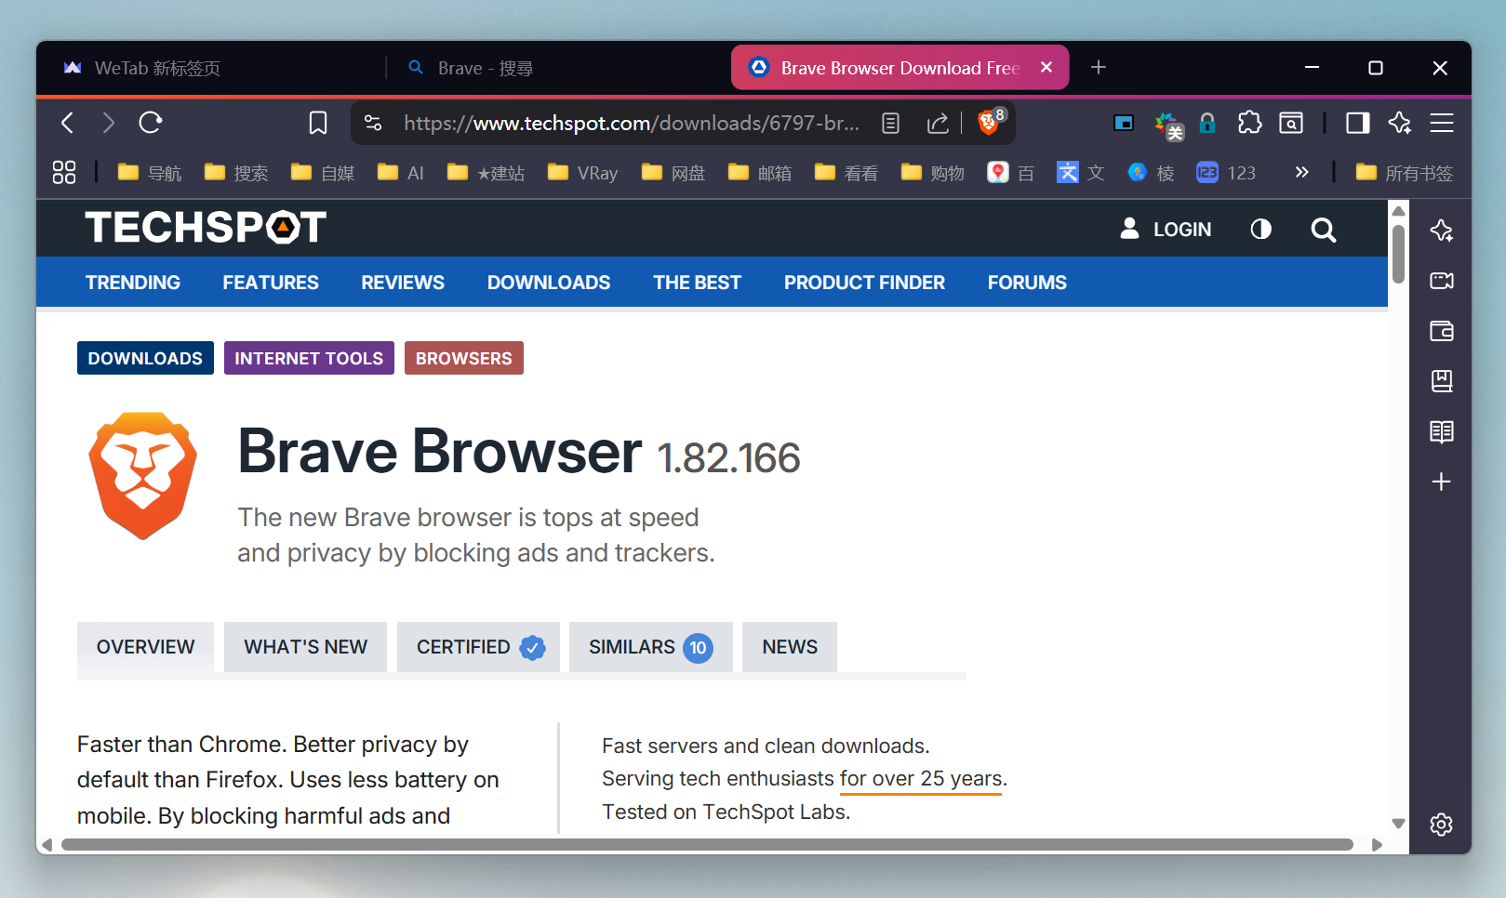Open the Brave wallet sidebar icon

point(1441,331)
